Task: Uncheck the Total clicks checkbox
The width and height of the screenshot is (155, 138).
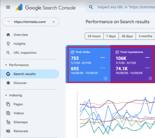Action: [72, 52]
